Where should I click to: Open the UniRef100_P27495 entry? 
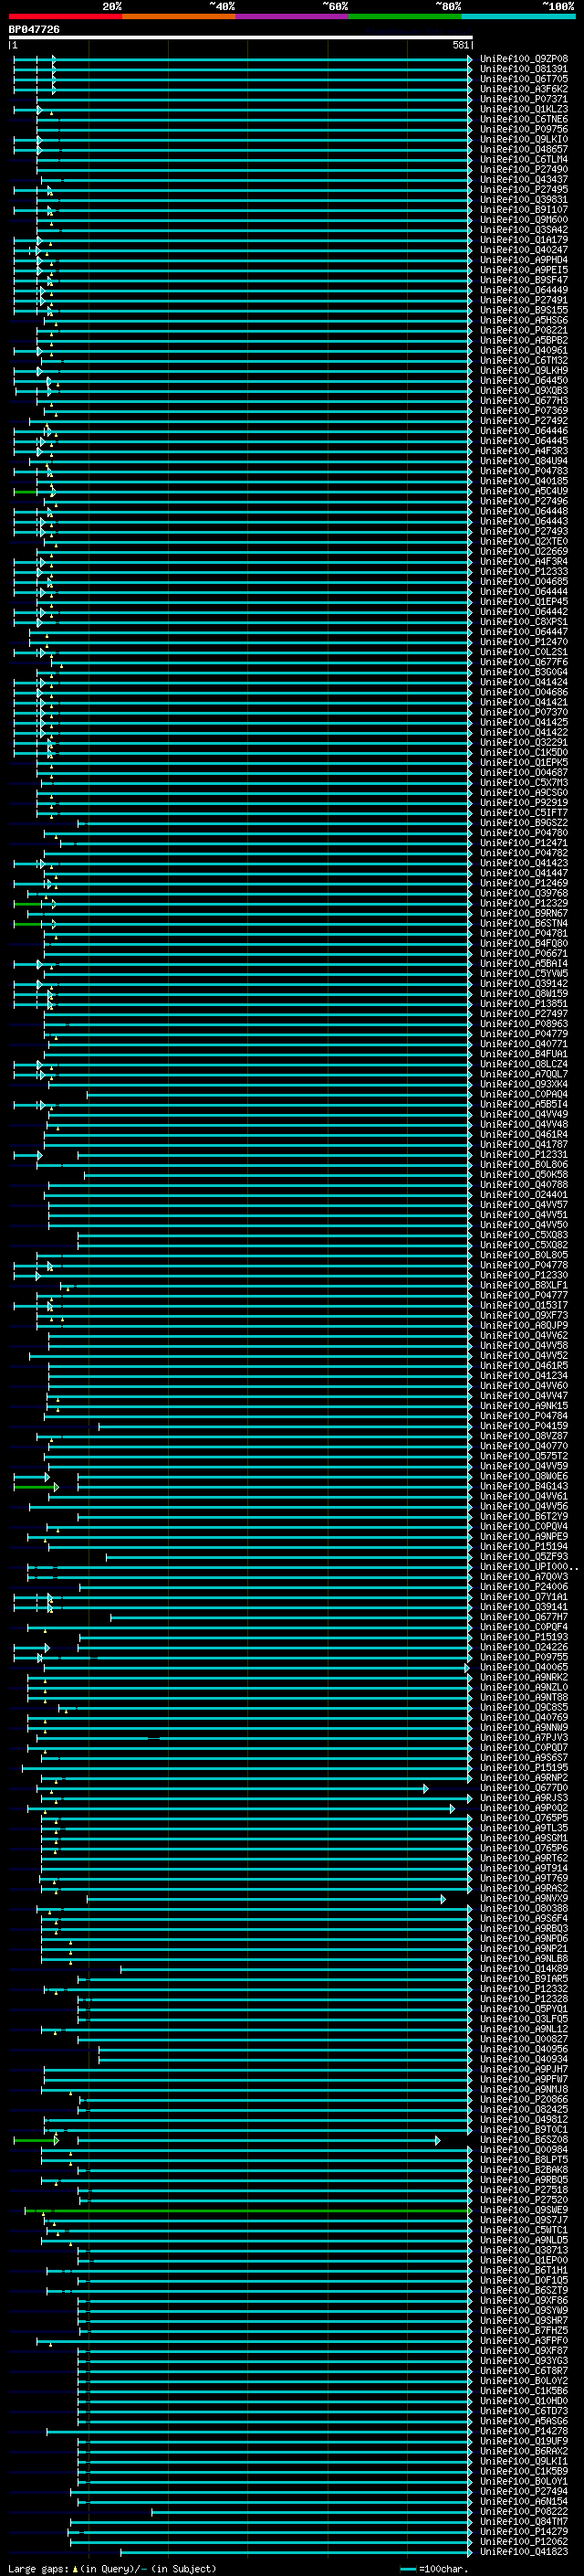524,189
